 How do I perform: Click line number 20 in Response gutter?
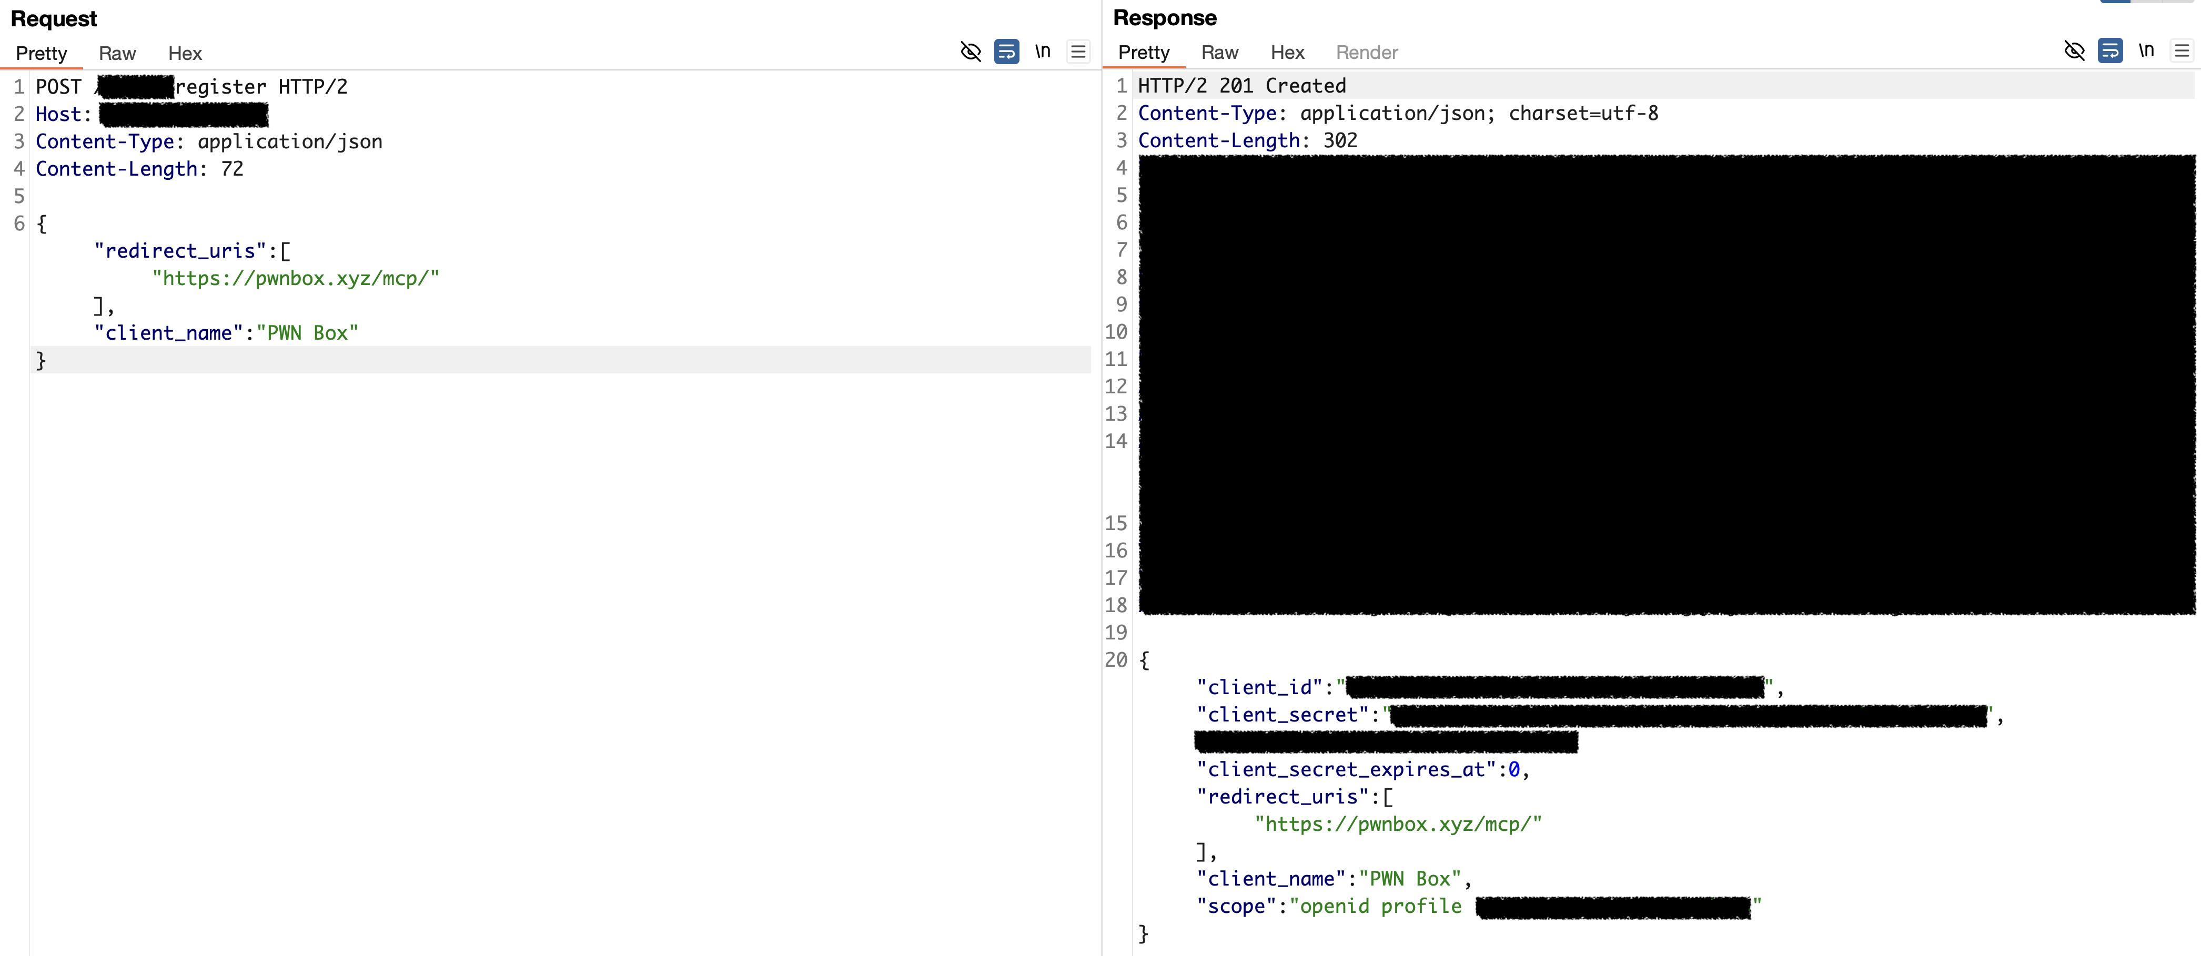tap(1116, 660)
